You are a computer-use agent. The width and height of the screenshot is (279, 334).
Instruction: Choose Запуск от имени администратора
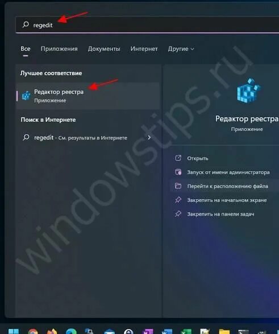228,172
